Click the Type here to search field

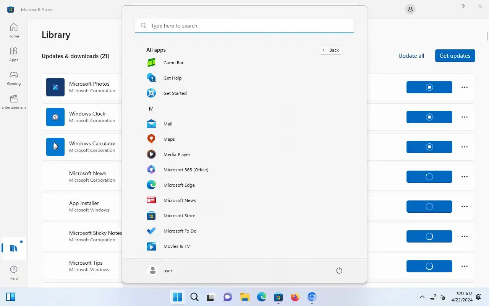244,26
